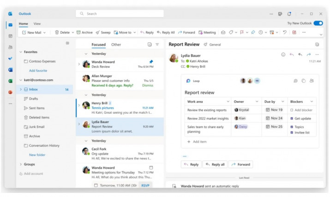Open the feedback note icon in title bar
The height and width of the screenshot is (197, 330).
(x=280, y=14)
